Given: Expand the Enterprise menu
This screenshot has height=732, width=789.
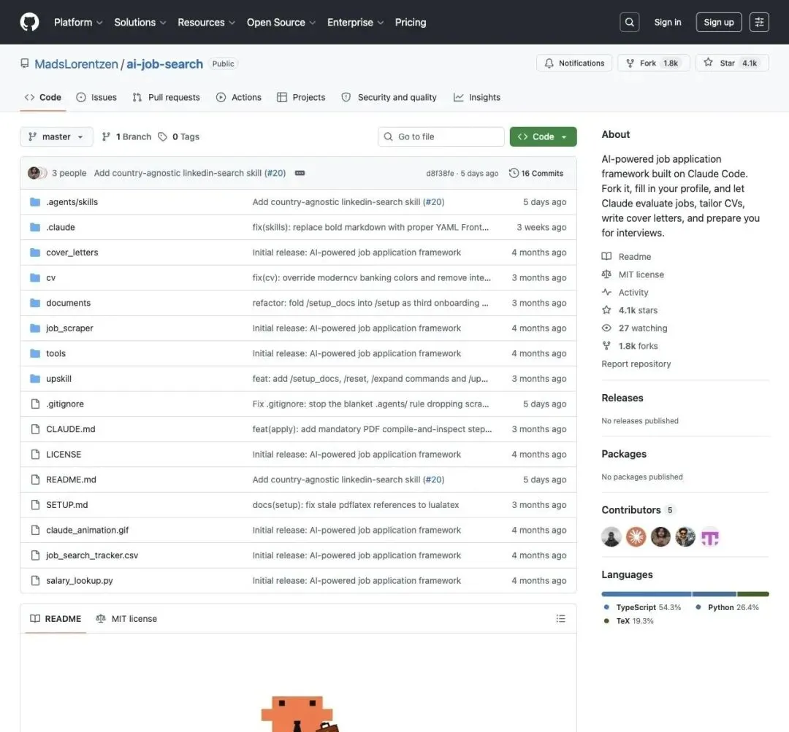Looking at the screenshot, I should 355,22.
